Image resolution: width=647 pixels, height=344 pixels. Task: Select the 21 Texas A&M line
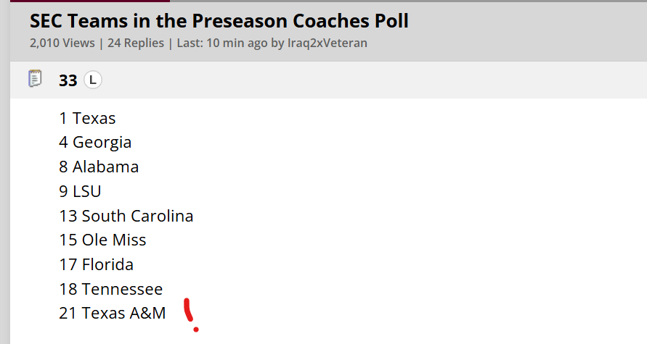[113, 313]
